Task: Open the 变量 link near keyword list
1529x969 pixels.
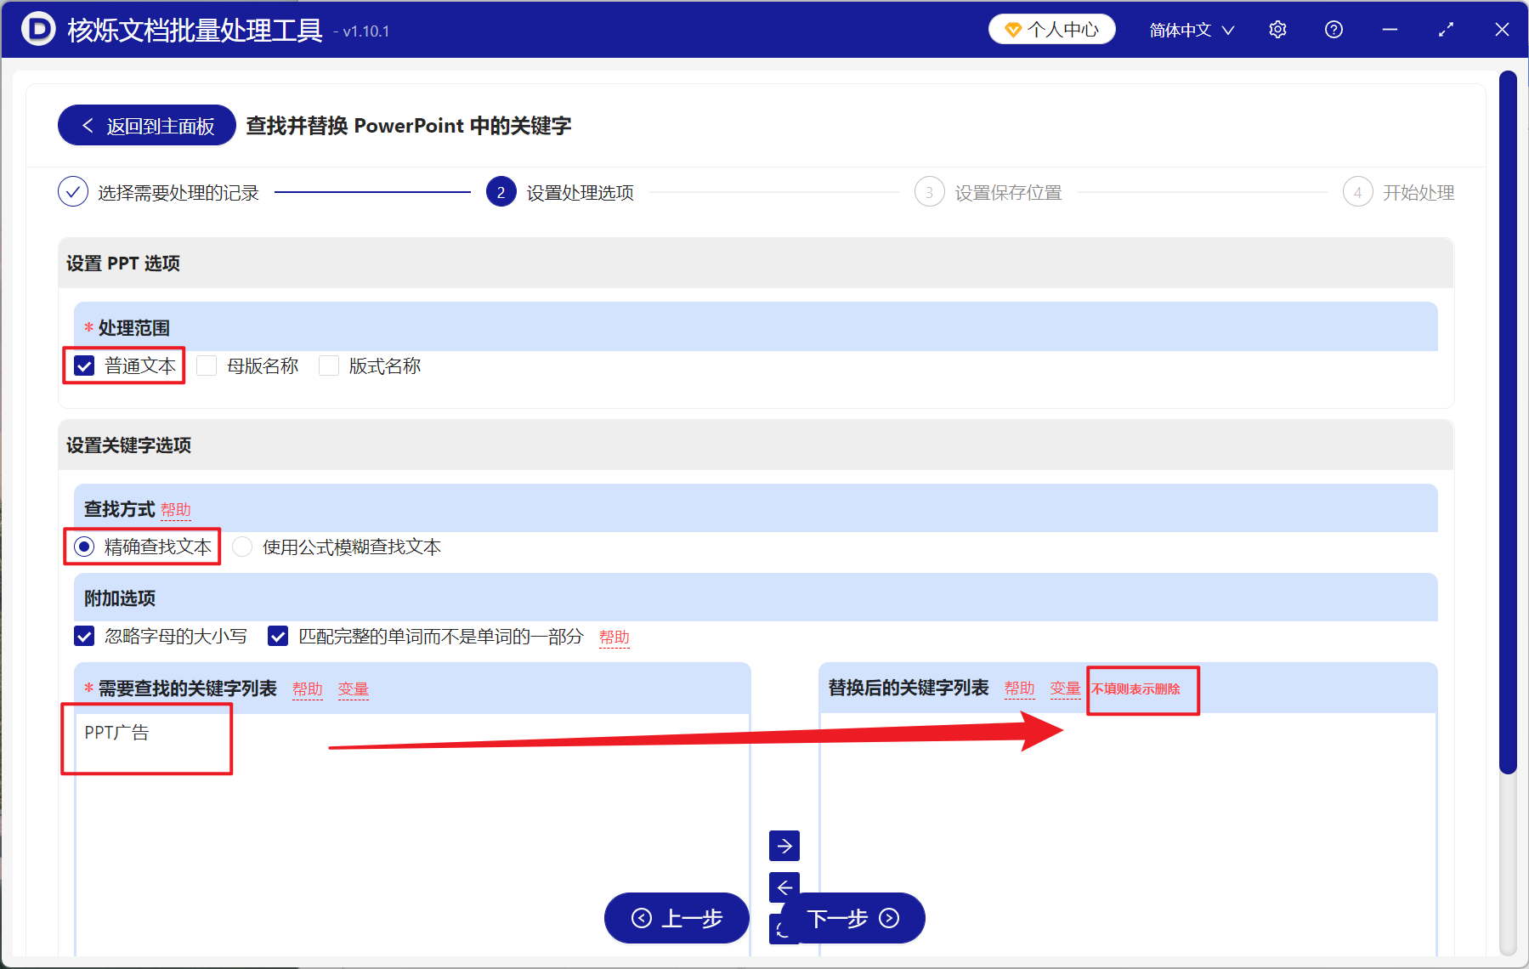Action: (x=354, y=689)
